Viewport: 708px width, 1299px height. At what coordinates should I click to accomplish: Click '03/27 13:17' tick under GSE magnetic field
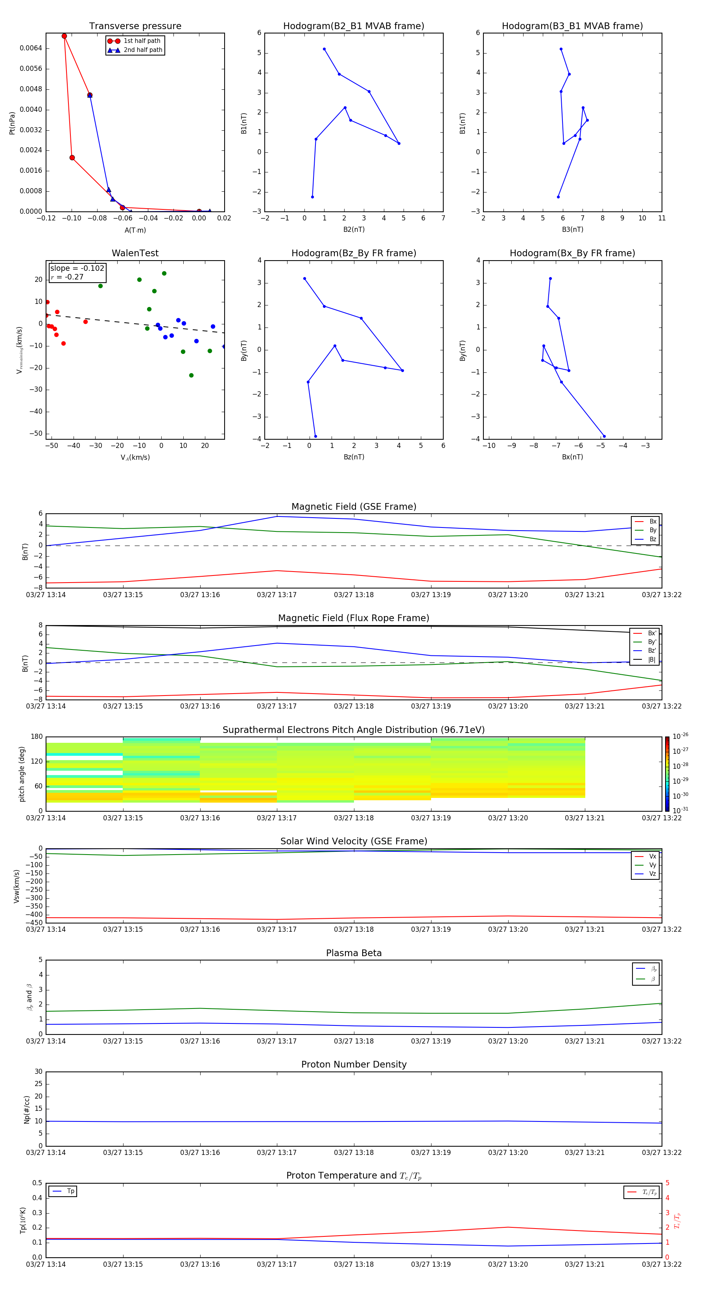(x=277, y=594)
